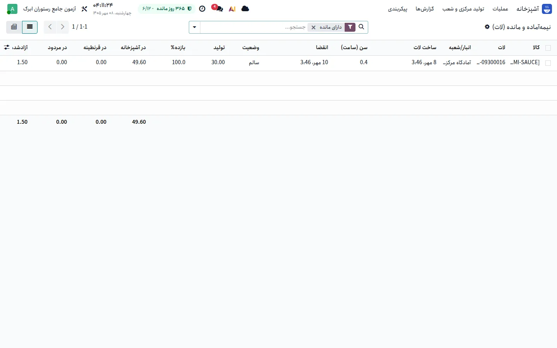
Task: Click the page title نیمه‌آماده و مانده (لات)
Action: (521, 27)
